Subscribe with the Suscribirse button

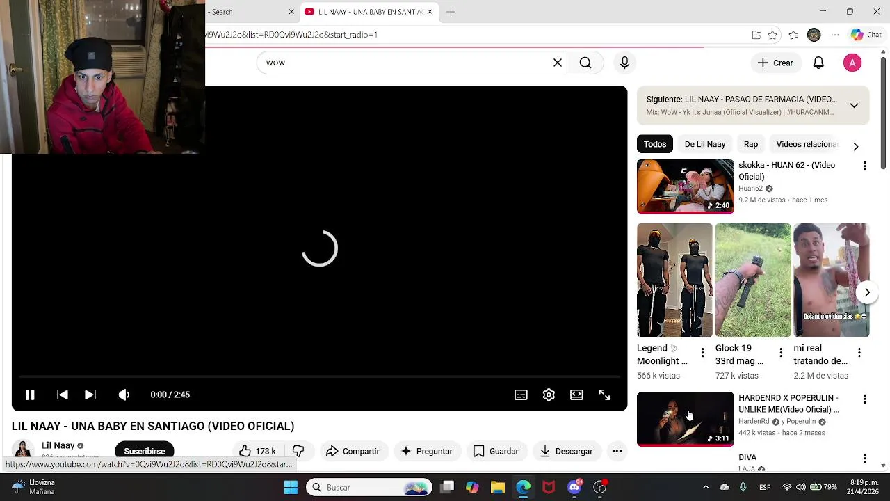point(145,451)
